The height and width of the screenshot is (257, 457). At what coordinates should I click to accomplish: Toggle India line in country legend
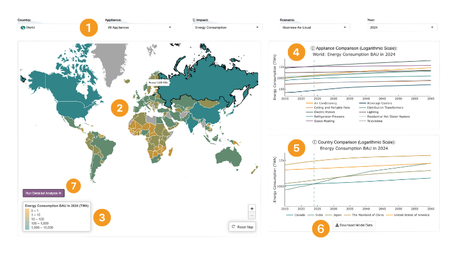pos(315,215)
